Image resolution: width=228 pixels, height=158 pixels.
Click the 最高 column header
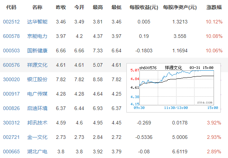point(98,7)
